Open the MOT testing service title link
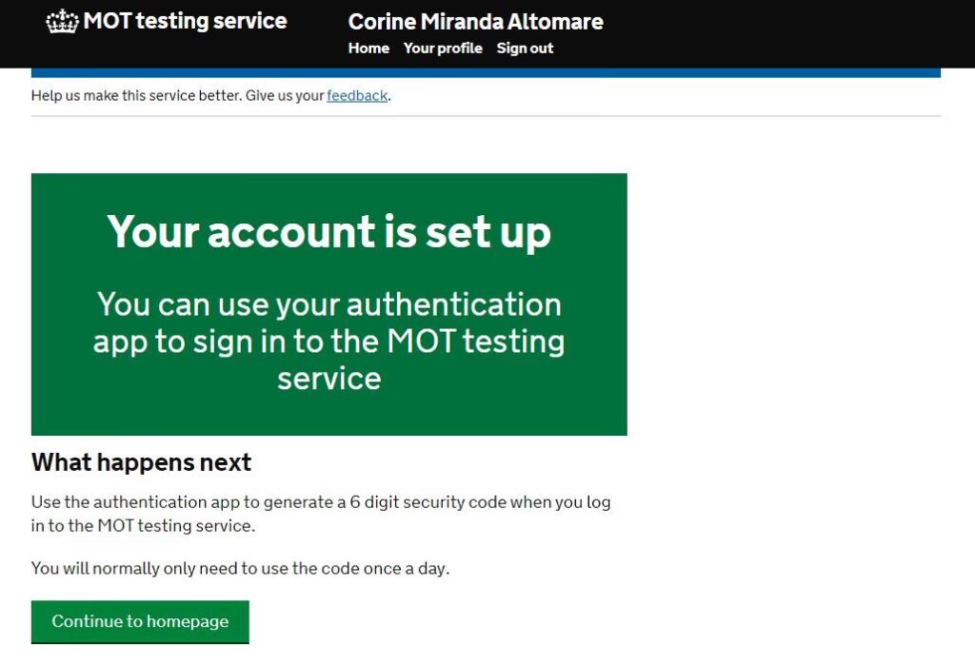 point(185,21)
